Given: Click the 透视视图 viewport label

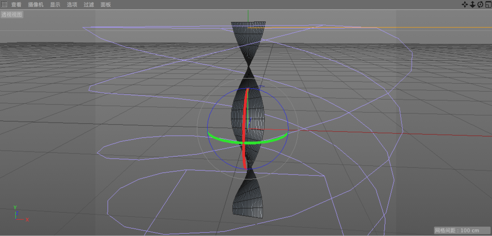Looking at the screenshot, I should click(12, 15).
